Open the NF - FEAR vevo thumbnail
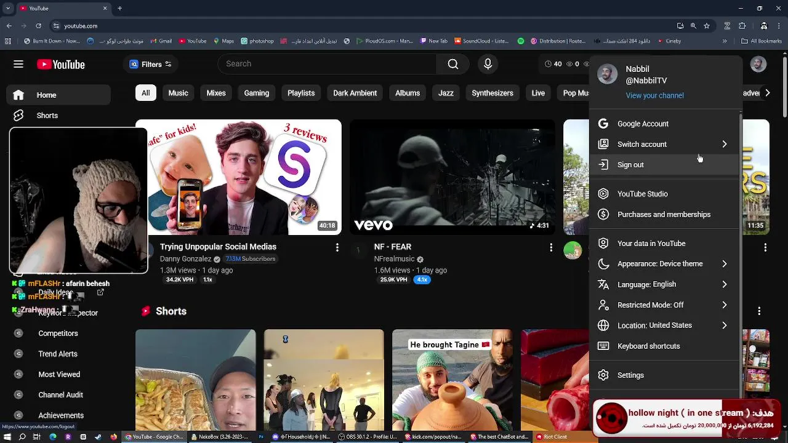The image size is (788, 443). tap(452, 177)
